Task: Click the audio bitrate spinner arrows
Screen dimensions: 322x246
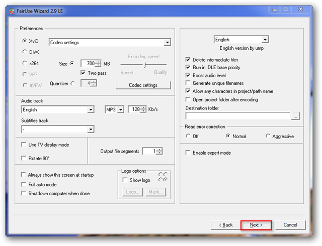Action: [144, 109]
